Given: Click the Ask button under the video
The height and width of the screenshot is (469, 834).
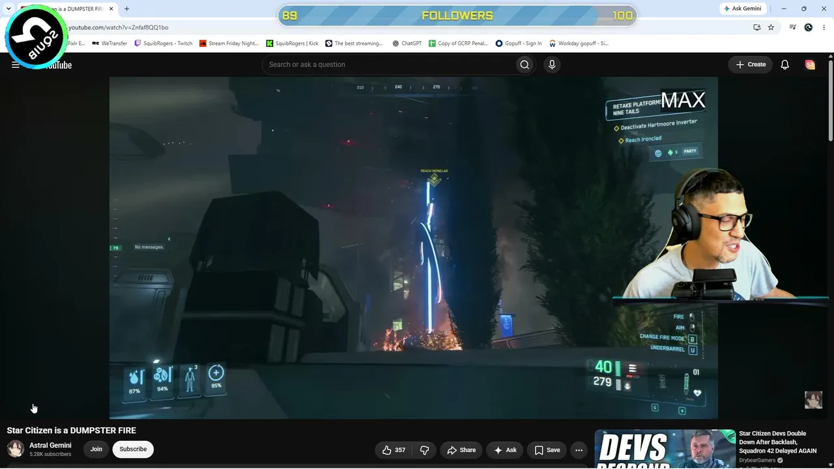Looking at the screenshot, I should pos(505,450).
